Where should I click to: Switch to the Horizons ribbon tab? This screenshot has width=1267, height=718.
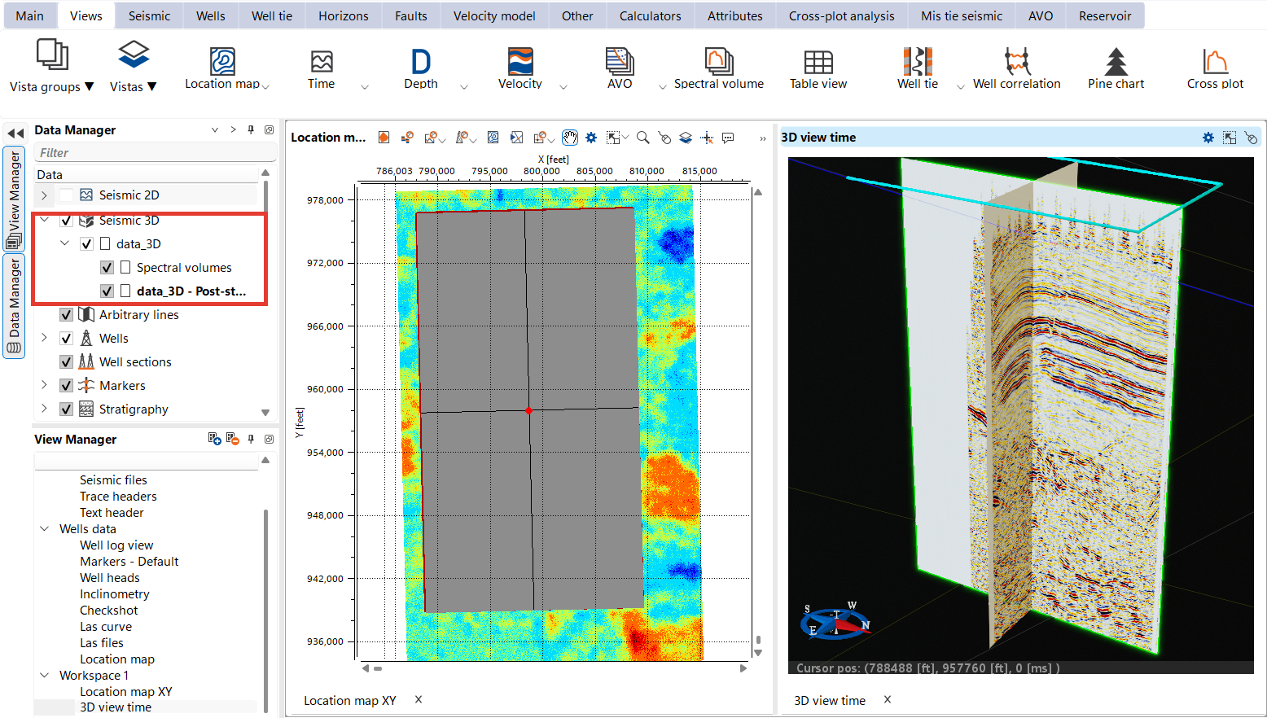[x=343, y=15]
